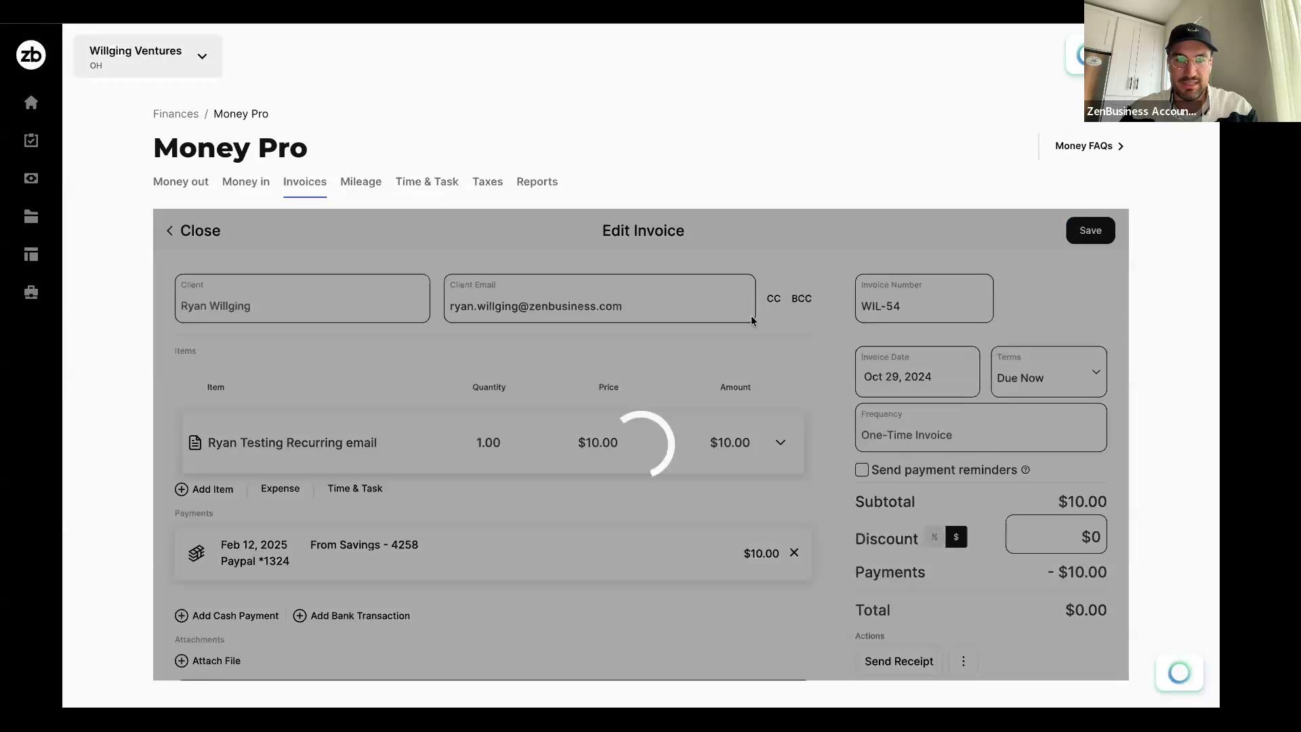Screen dimensions: 1301x732
Task: Expand the Ryan Testing Recurring email item
Action: (x=781, y=443)
